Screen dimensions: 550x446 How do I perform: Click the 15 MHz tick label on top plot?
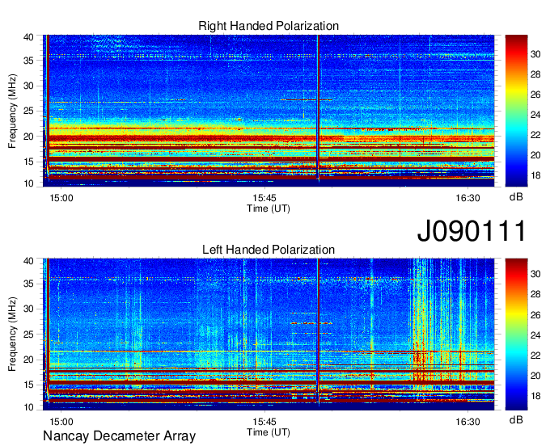[28, 162]
